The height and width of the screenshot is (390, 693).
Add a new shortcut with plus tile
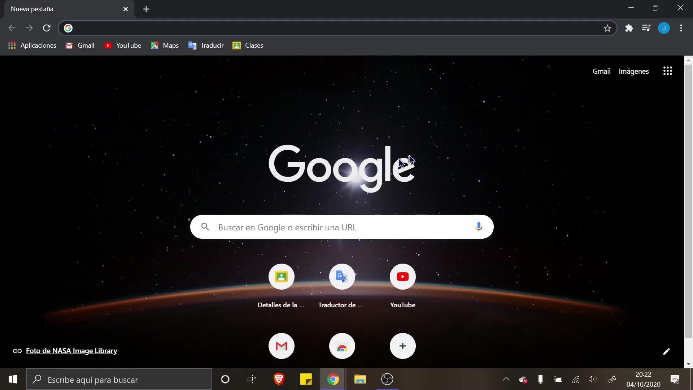402,346
